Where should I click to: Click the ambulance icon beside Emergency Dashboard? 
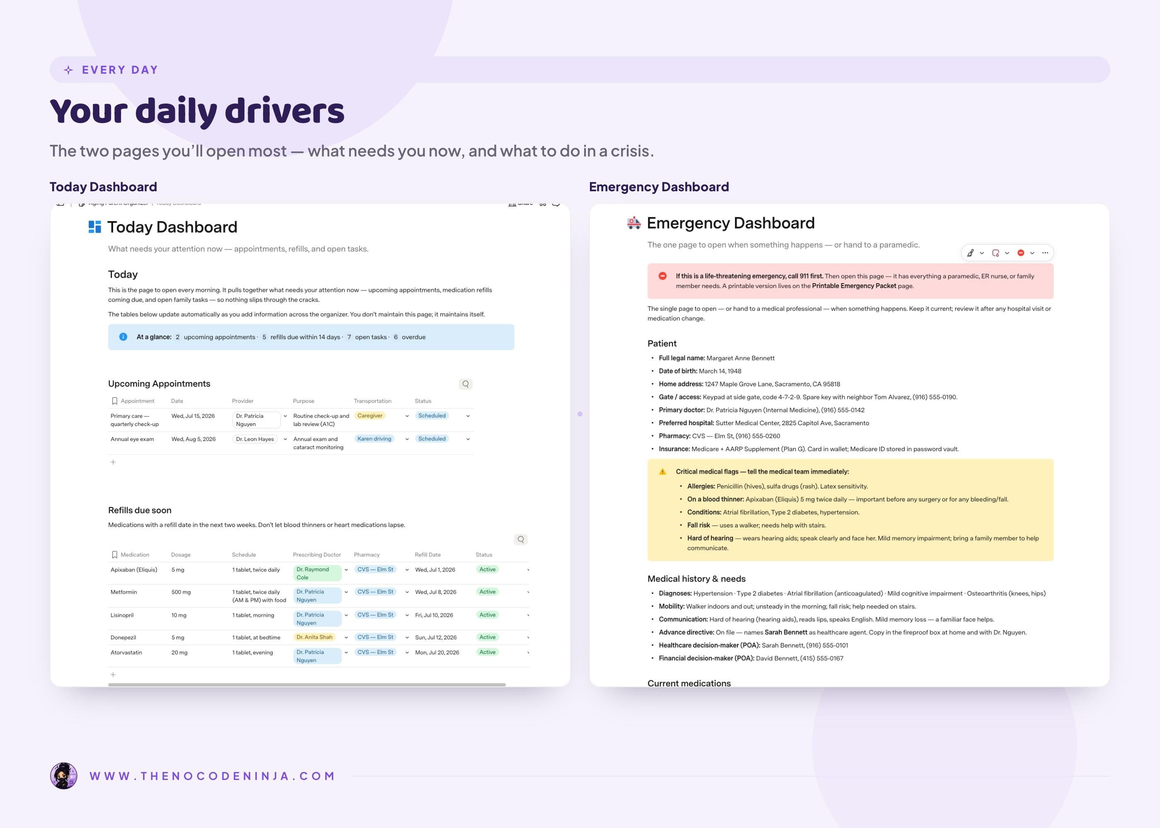(x=633, y=223)
